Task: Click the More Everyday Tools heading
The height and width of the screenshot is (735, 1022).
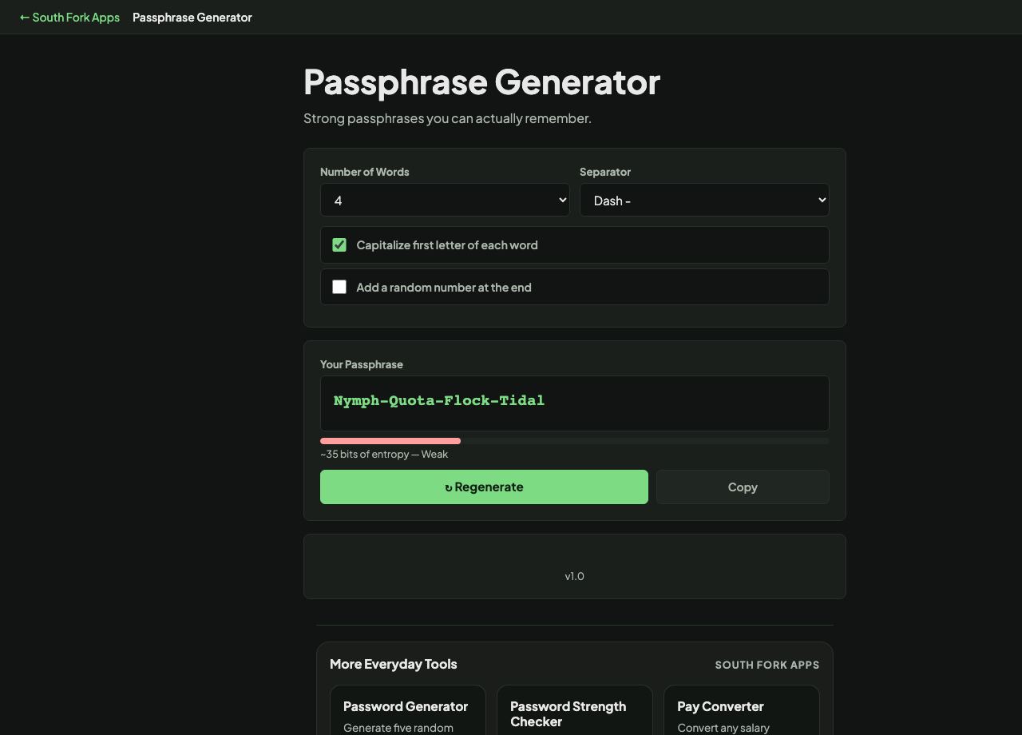Action: tap(394, 664)
